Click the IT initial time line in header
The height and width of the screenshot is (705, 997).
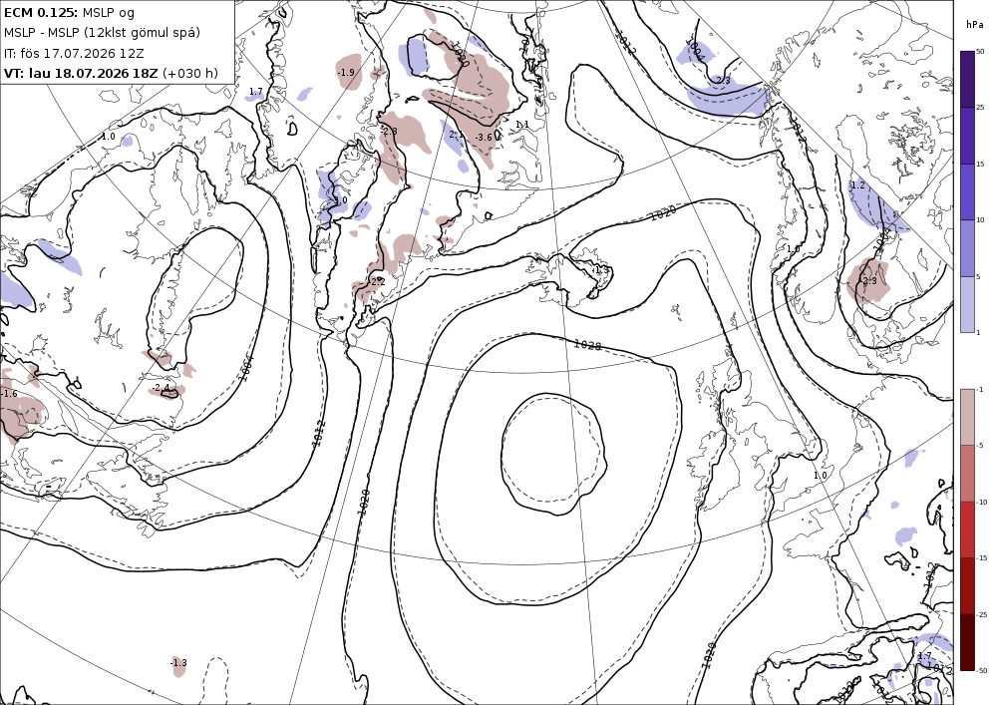pyautogui.click(x=74, y=54)
